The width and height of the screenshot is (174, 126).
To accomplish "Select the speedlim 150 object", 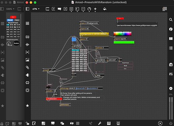I will coord(51,91).
